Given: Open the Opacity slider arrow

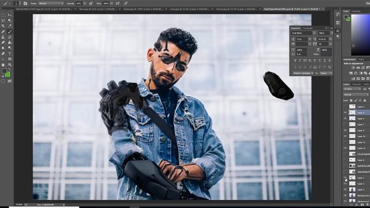Looking at the screenshot, I should (85, 3).
